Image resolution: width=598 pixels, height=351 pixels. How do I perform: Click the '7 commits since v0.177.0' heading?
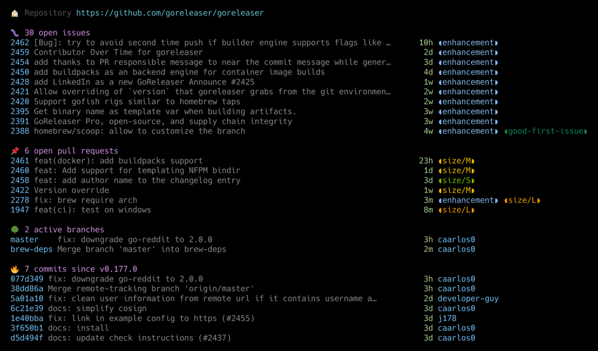tap(81, 269)
